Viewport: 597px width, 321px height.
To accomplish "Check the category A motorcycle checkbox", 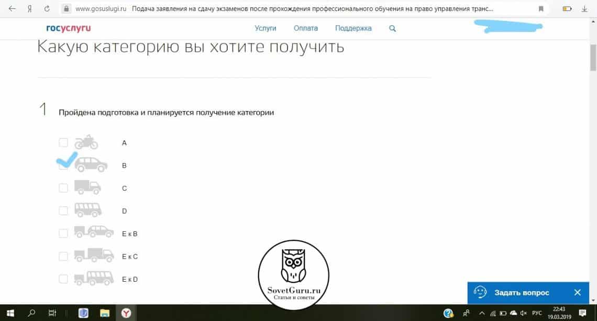I will click(x=63, y=142).
